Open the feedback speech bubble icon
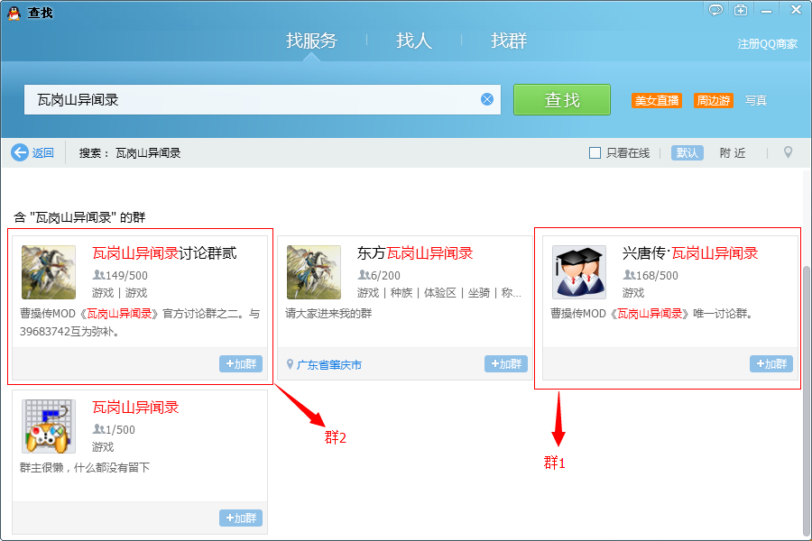812x541 pixels. pos(715,10)
